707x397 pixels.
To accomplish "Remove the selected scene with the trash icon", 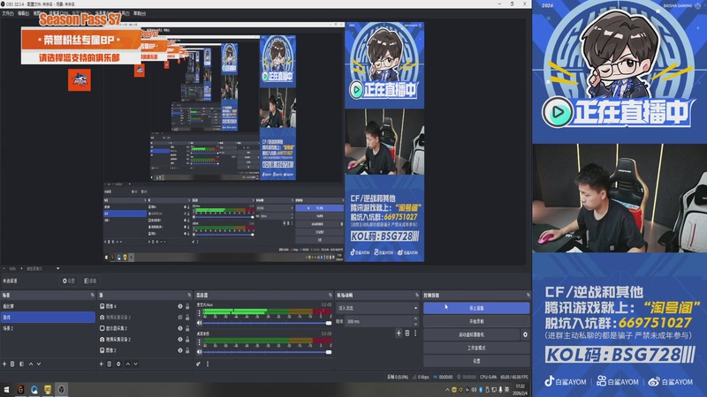I will [x=12, y=363].
